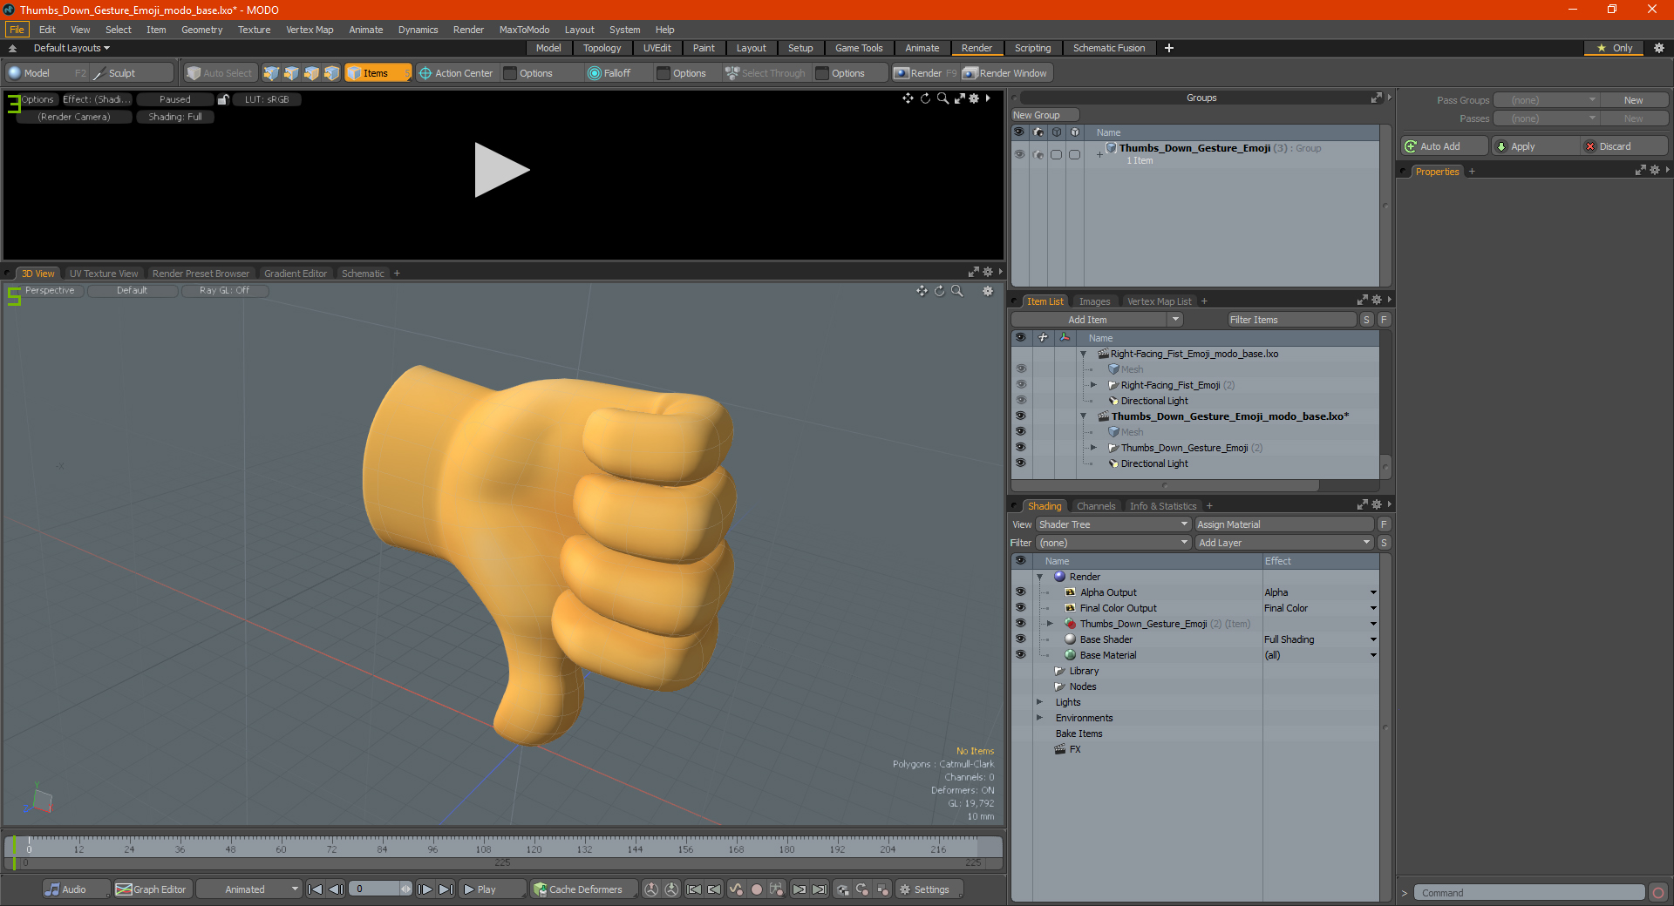The width and height of the screenshot is (1674, 906).
Task: Select Materials selection mode cube icon
Action: [x=331, y=73]
